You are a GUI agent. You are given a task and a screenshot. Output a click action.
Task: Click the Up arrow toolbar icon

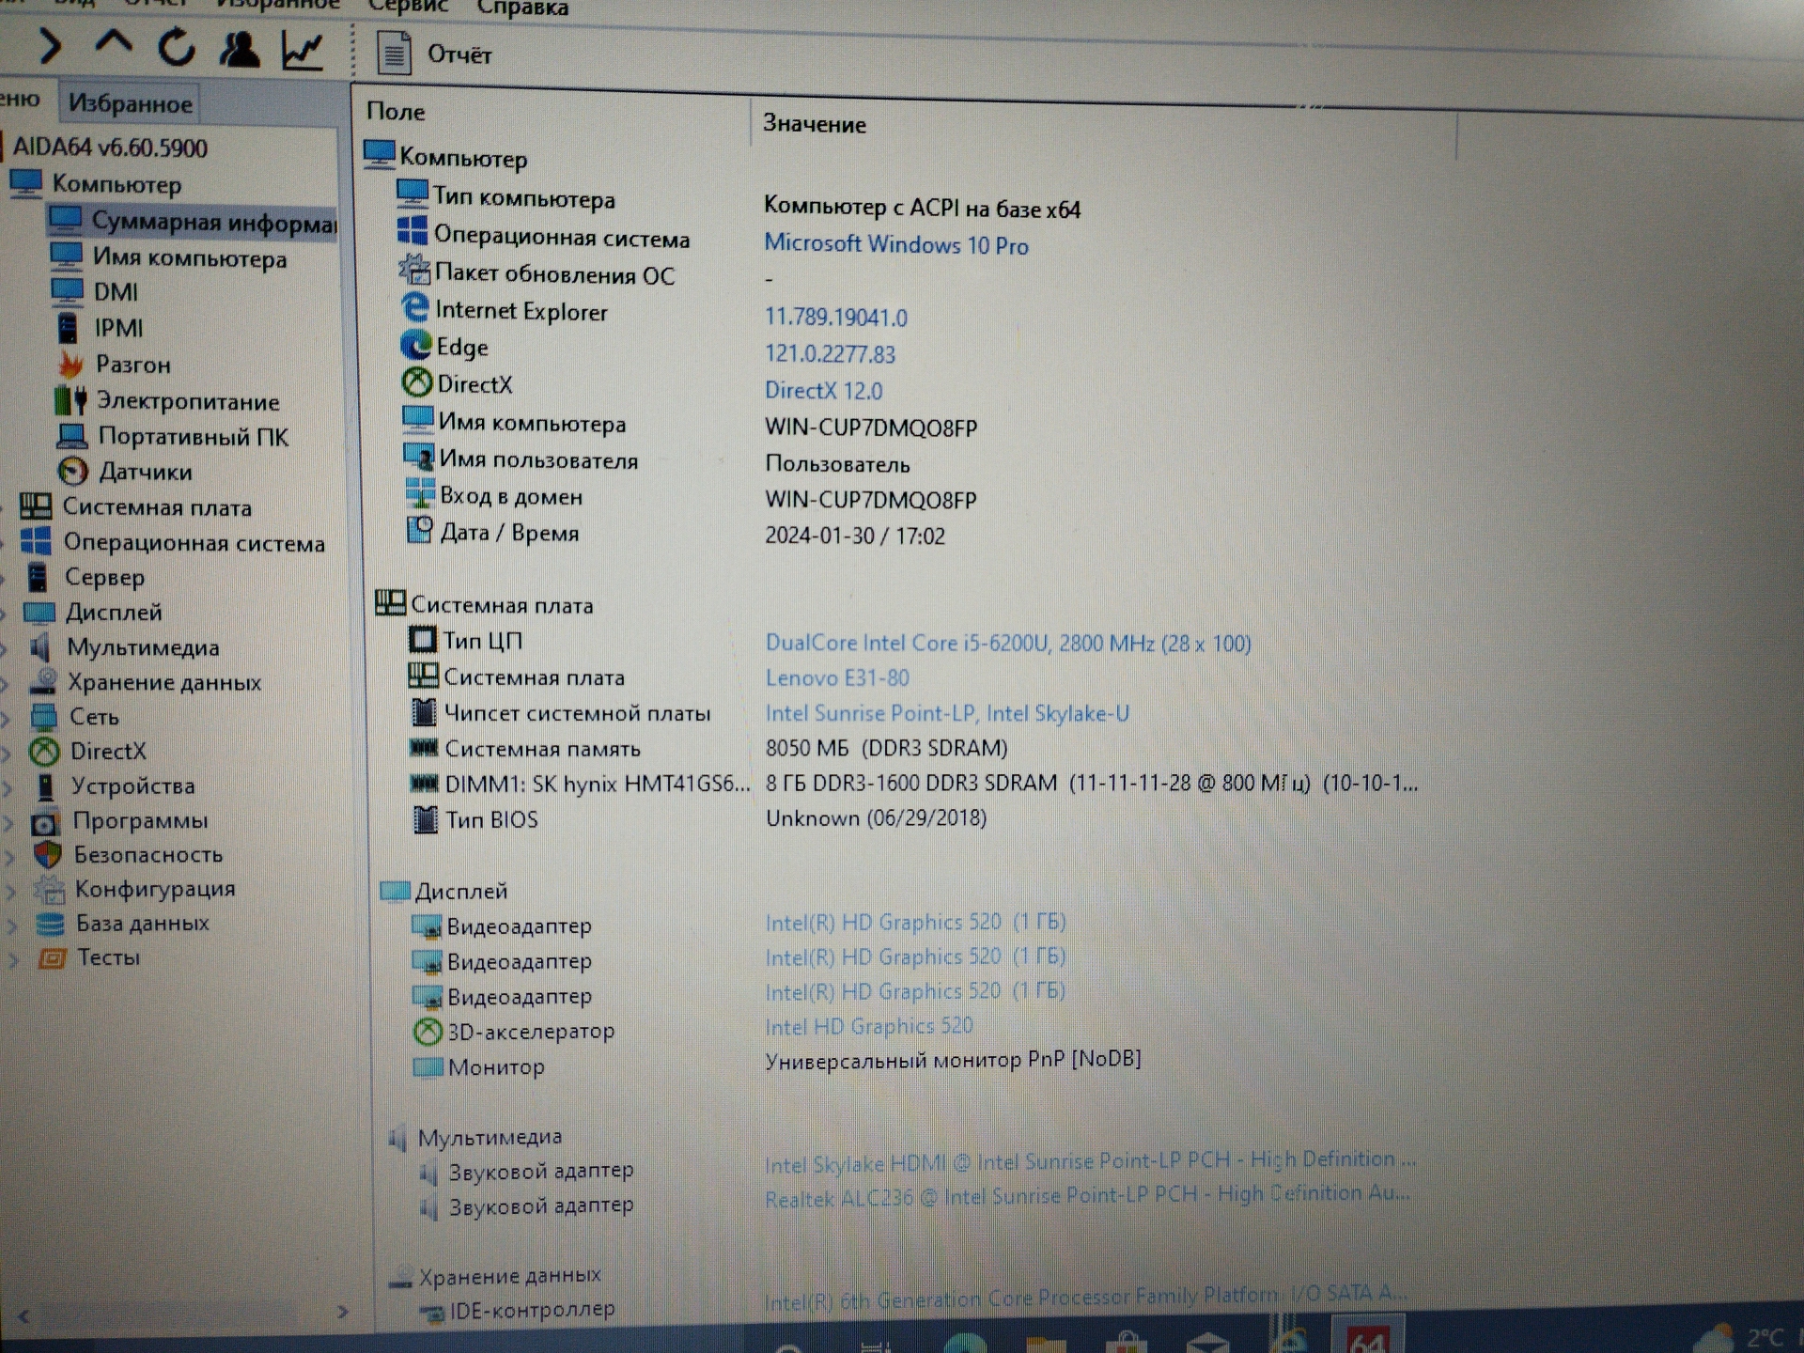point(114,43)
